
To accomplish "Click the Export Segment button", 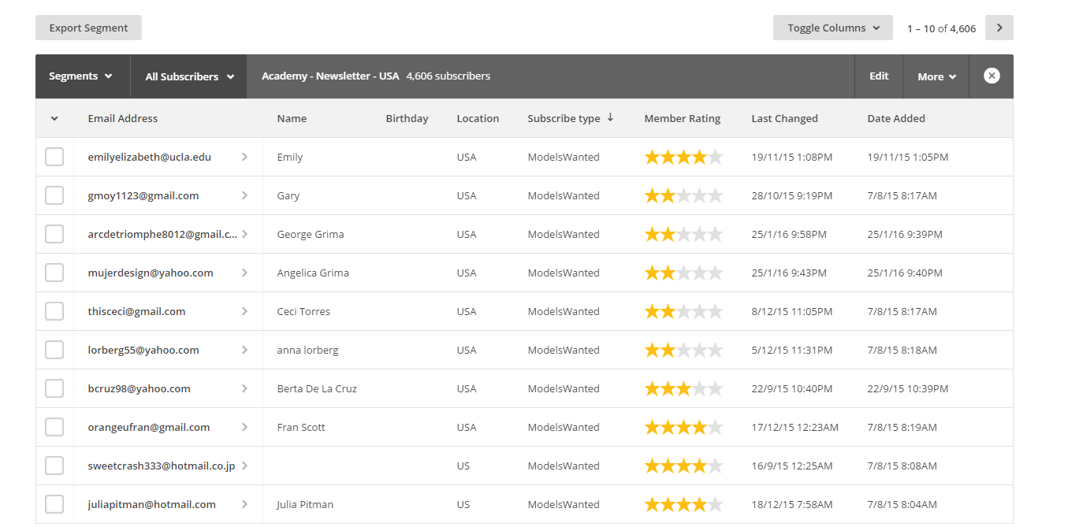I will [x=88, y=28].
